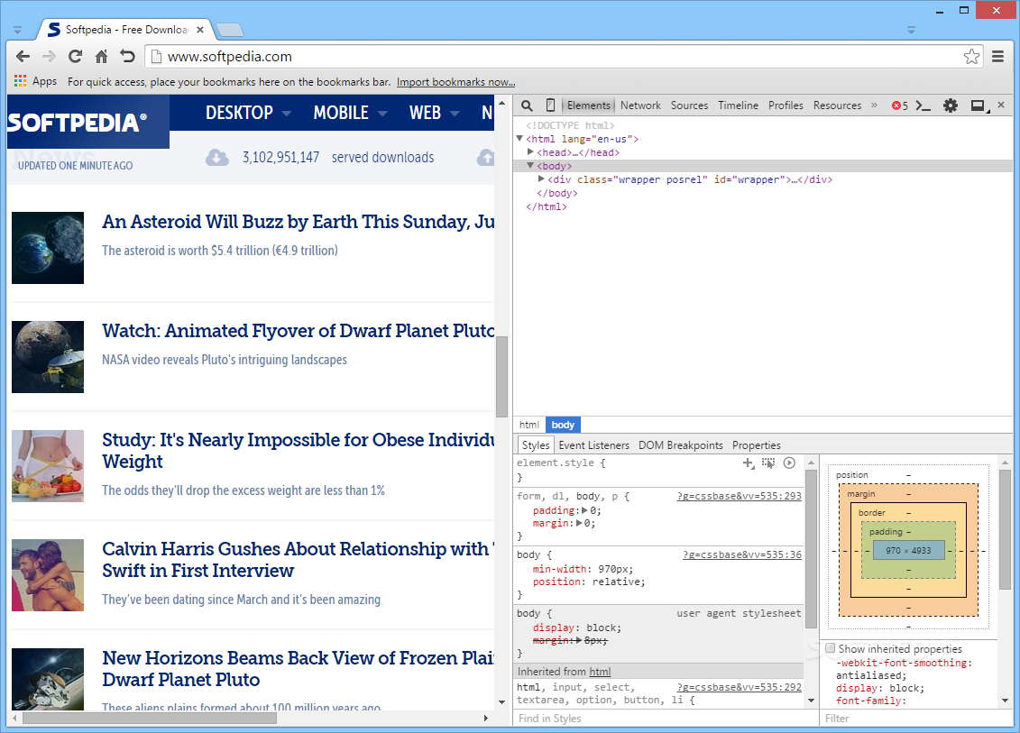This screenshot has height=733, width=1020.
Task: Open the Resources tab
Action: tap(837, 105)
